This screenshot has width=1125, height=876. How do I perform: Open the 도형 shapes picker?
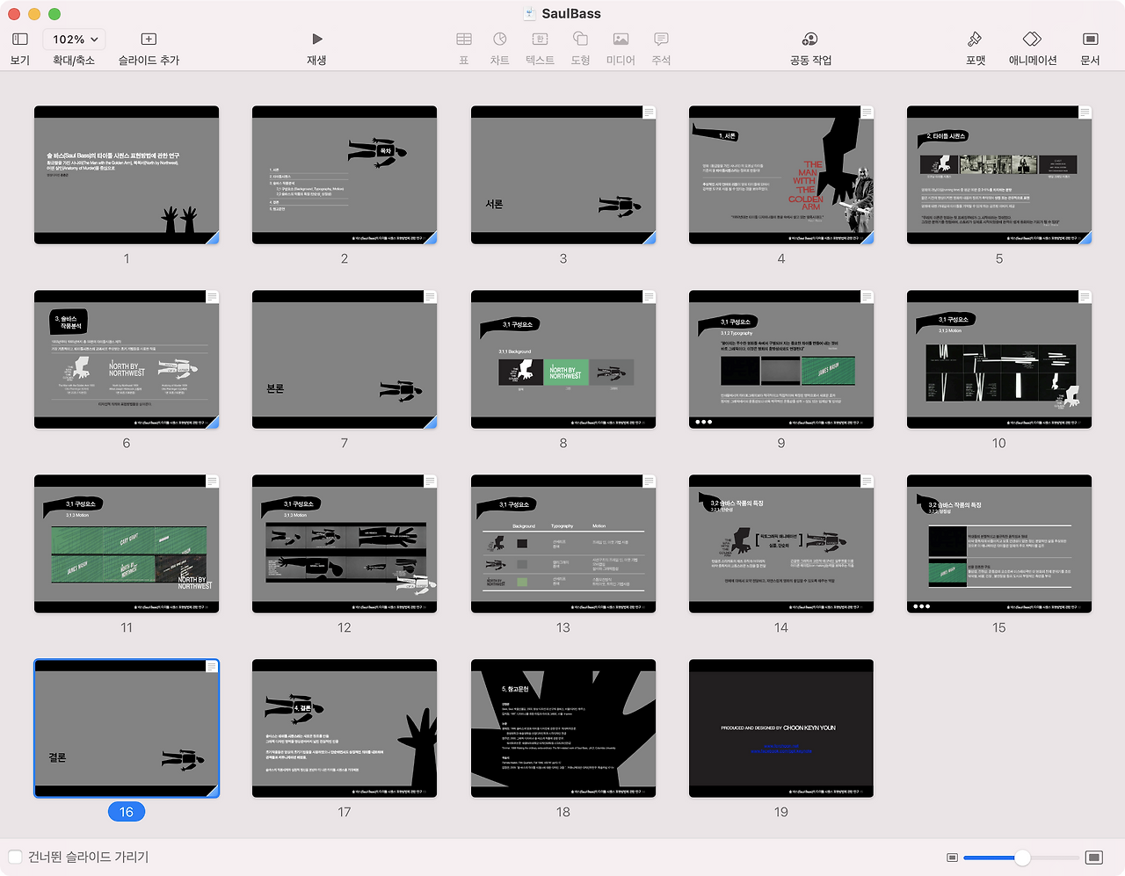click(x=580, y=40)
